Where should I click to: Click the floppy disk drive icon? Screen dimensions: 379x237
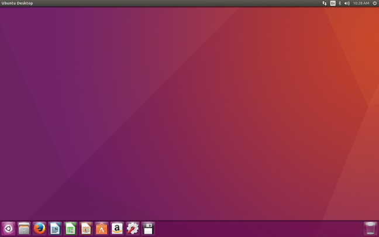(x=148, y=228)
